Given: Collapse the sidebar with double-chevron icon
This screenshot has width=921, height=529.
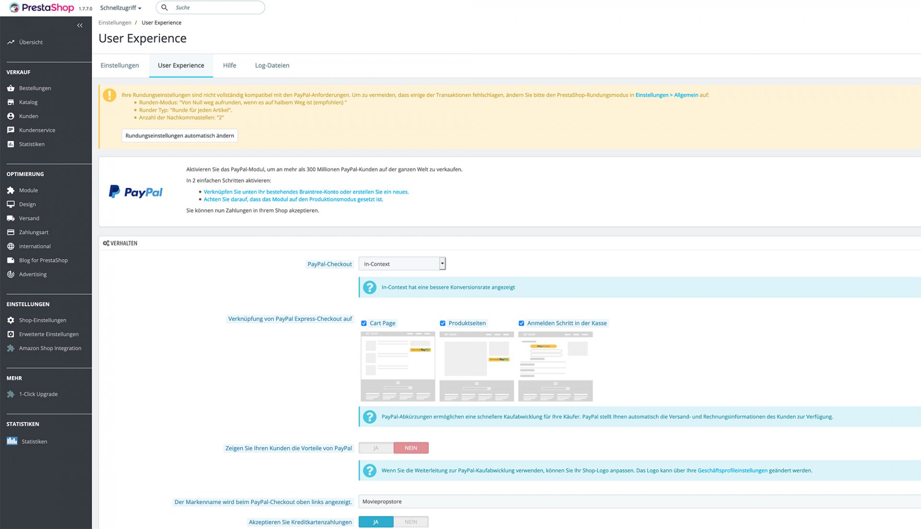Looking at the screenshot, I should click(x=80, y=25).
